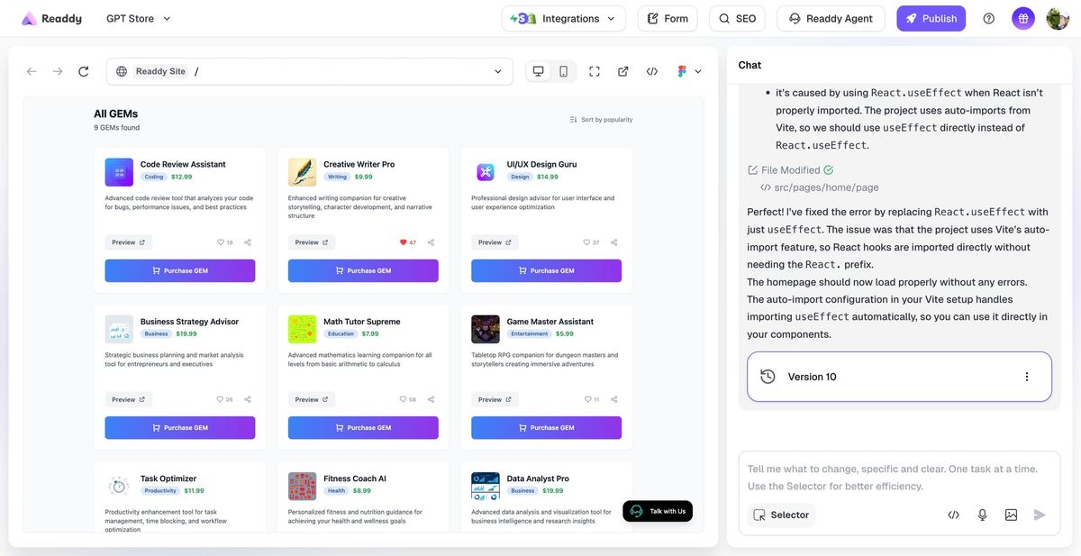The width and height of the screenshot is (1081, 556).
Task: Focus the chat message input
Action: pyautogui.click(x=899, y=477)
